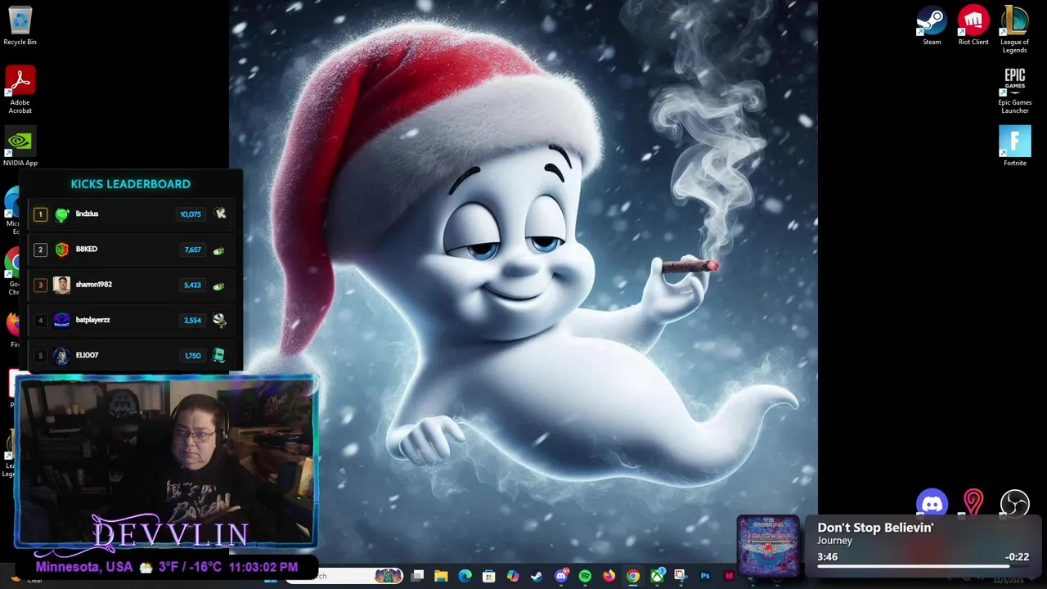Launch the Fortnite desktop shortcut
Image resolution: width=1047 pixels, height=589 pixels.
[x=1014, y=146]
